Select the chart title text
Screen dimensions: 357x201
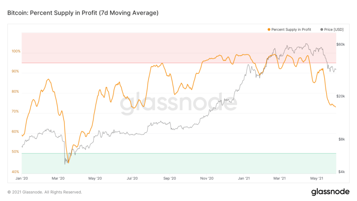83,13
